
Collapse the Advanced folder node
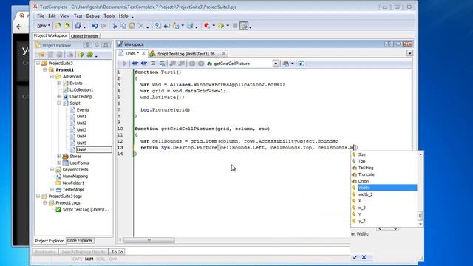coord(52,76)
